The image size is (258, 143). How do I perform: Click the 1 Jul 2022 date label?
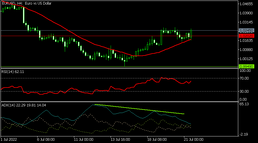[x=9, y=140]
